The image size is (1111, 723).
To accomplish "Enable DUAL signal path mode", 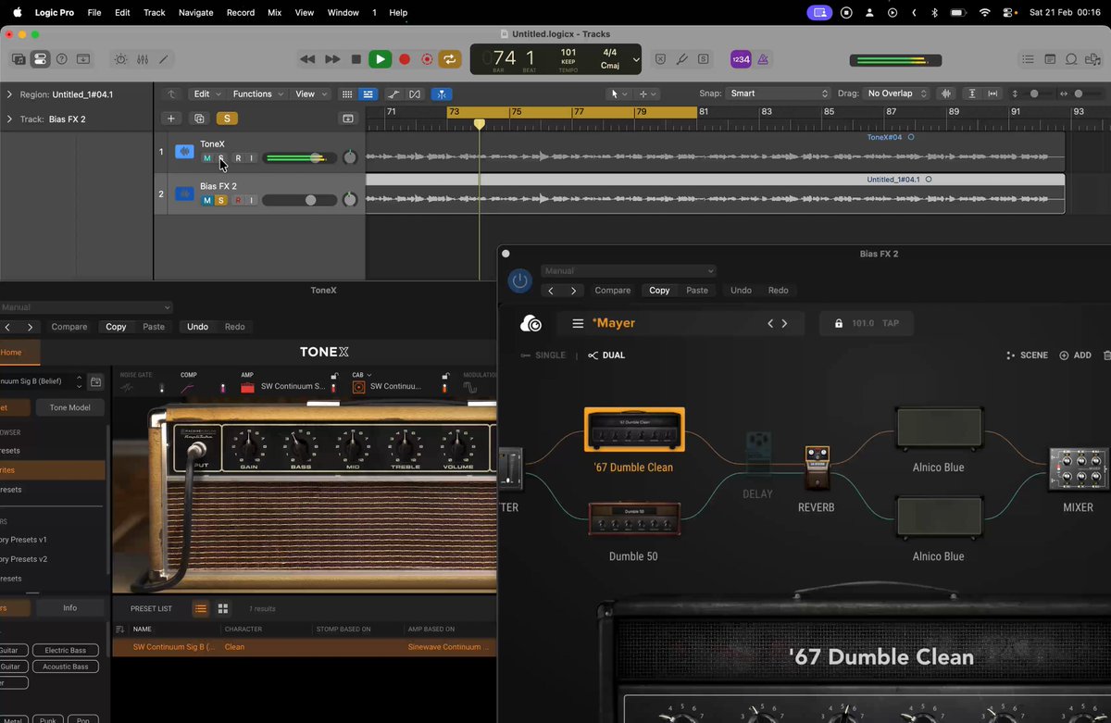I will tap(606, 355).
